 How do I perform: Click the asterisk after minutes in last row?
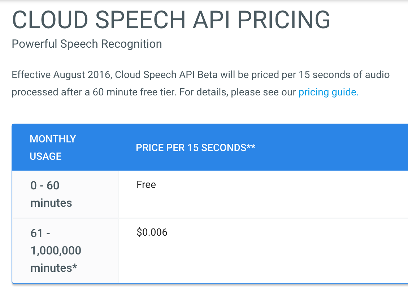point(75,267)
